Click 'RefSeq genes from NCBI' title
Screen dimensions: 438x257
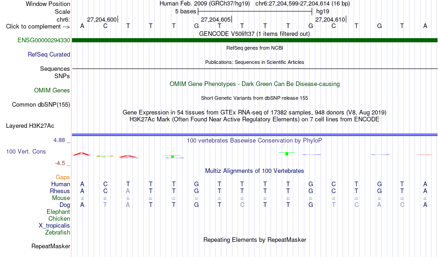pos(255,48)
